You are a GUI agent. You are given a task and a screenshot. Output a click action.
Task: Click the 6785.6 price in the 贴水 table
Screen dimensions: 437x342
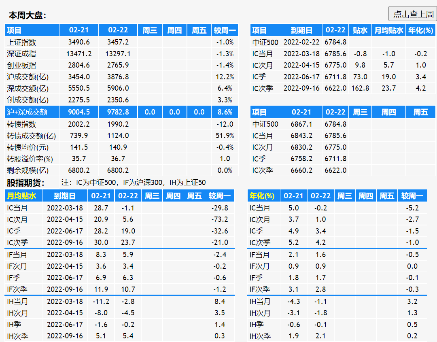[x=335, y=53]
